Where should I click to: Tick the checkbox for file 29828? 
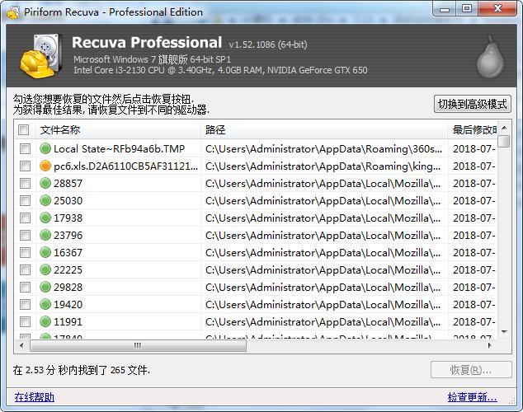click(x=24, y=287)
